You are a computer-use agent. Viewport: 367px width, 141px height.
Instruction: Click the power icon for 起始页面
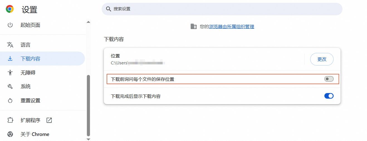(10, 25)
